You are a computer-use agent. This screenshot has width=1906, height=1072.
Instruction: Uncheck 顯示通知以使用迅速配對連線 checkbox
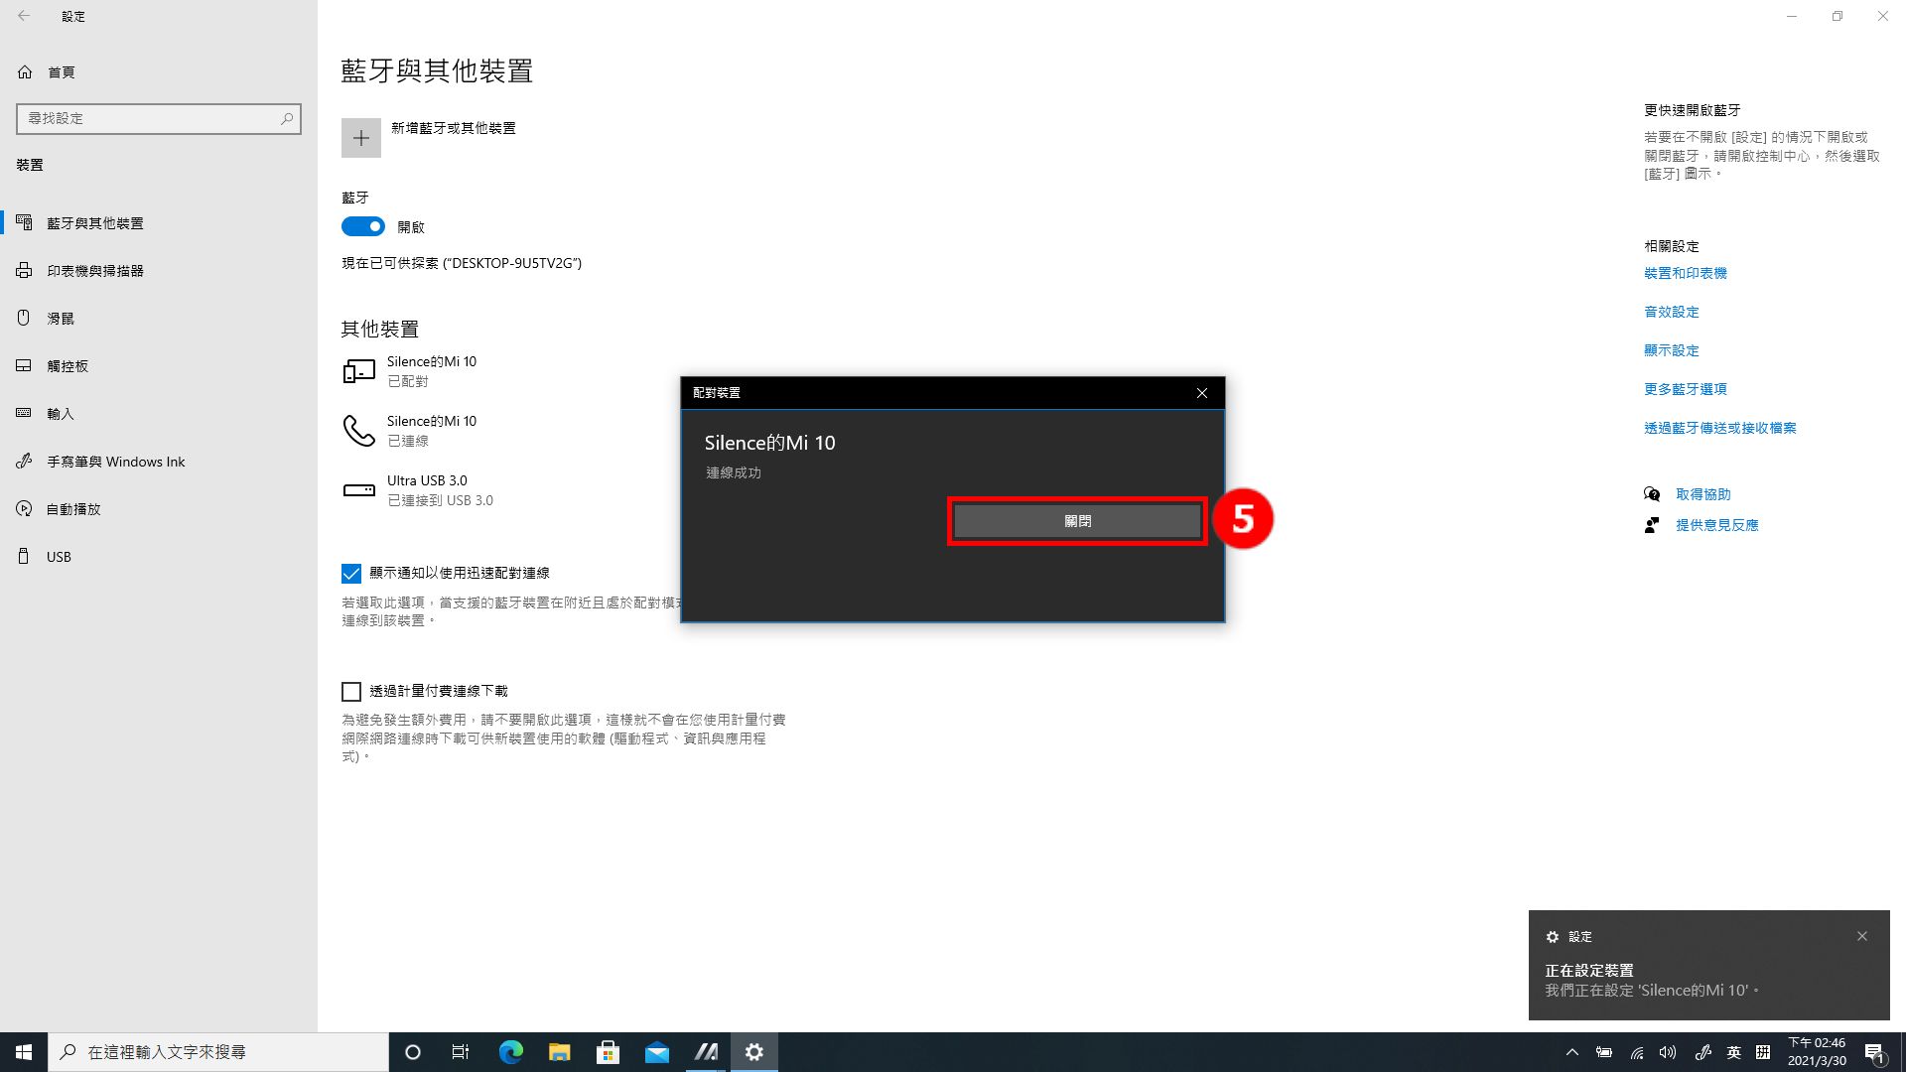(351, 574)
